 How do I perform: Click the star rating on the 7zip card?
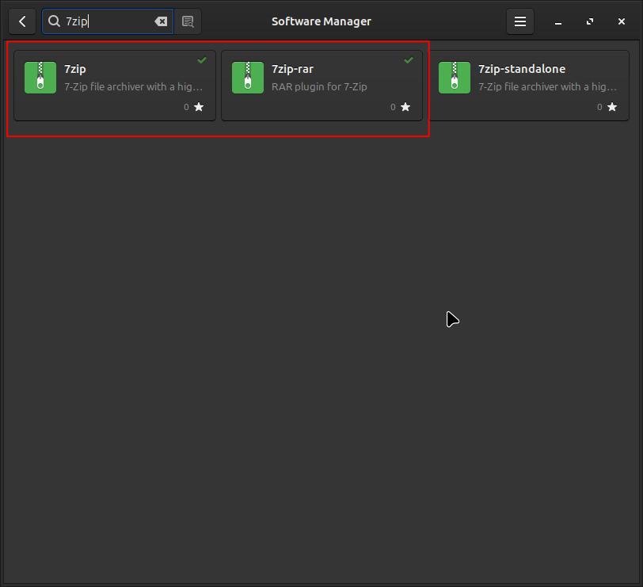[x=199, y=107]
